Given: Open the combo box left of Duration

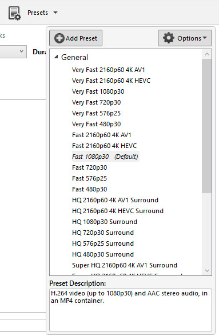Looking at the screenshot, I should [x=13, y=51].
